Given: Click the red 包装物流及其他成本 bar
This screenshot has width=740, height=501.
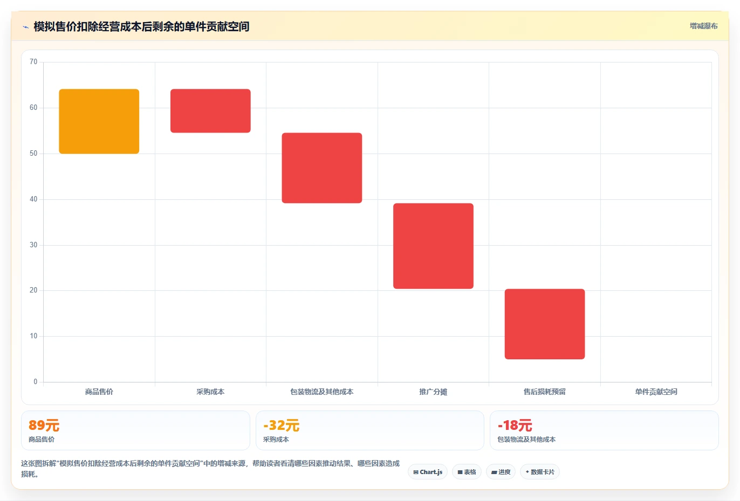Looking at the screenshot, I should tap(322, 168).
